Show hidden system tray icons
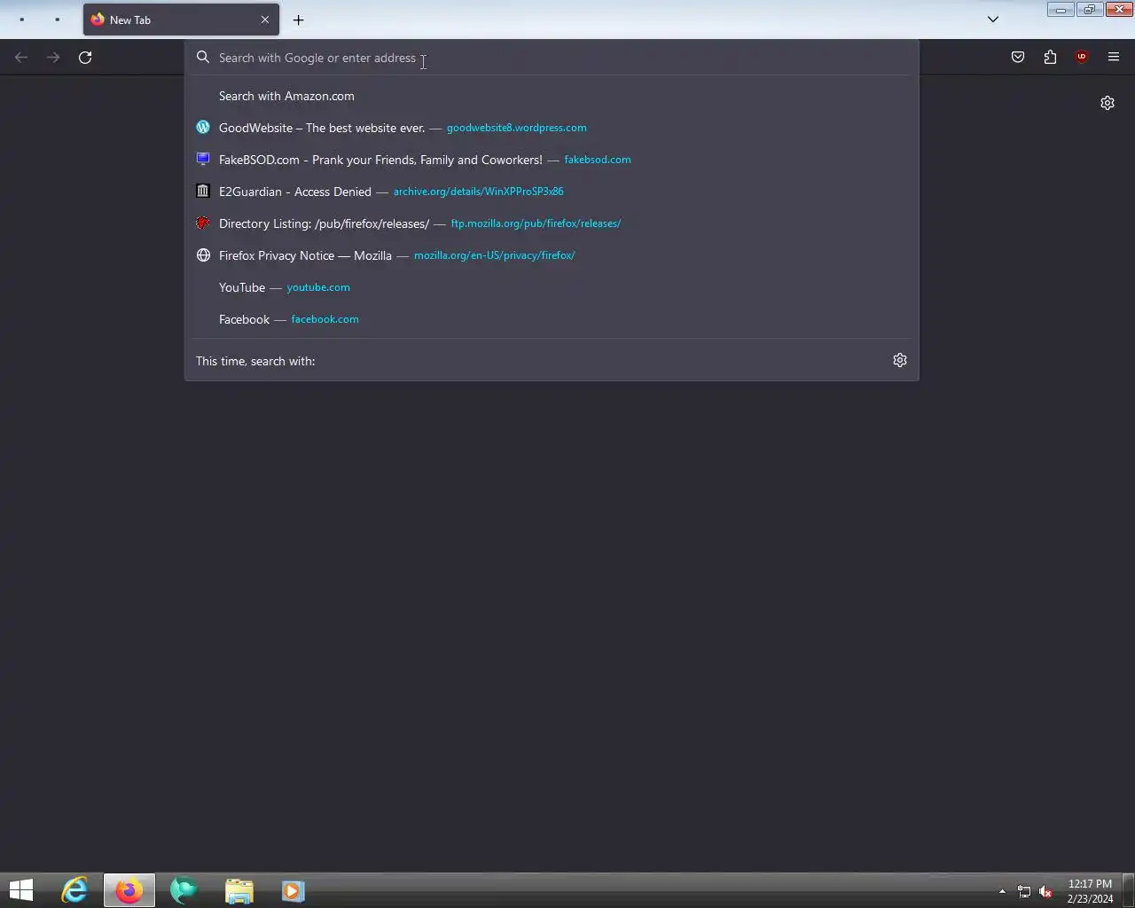 point(1002,891)
